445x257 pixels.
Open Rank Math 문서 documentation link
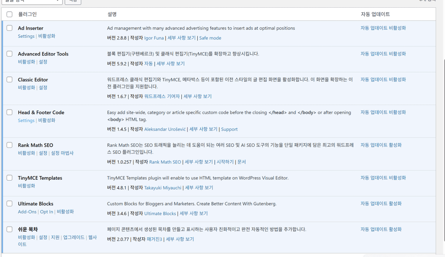pyautogui.click(x=242, y=162)
